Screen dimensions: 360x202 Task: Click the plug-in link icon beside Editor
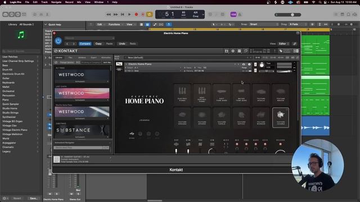[295, 44]
